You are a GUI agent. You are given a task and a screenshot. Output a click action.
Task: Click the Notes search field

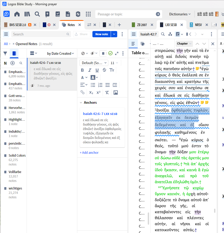(x=41, y=34)
